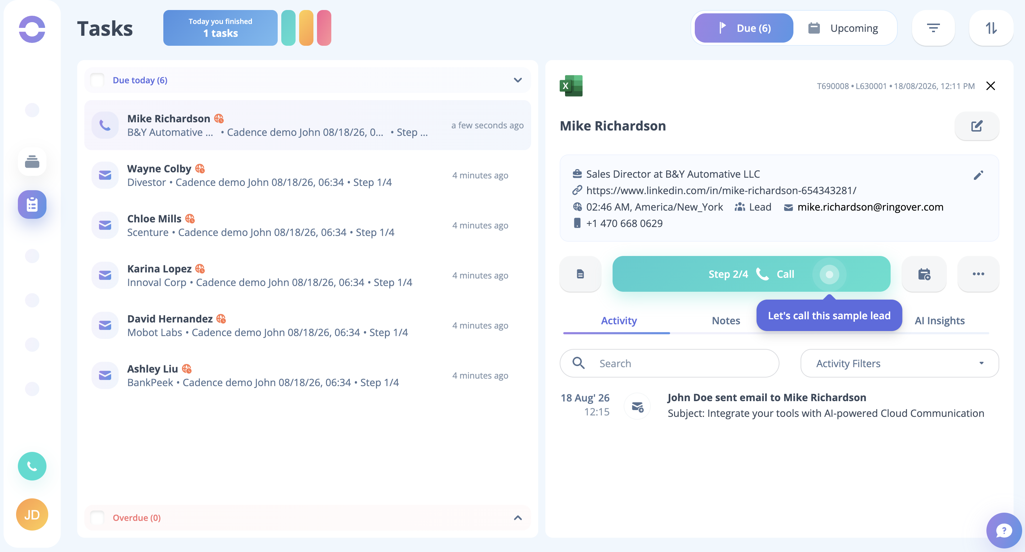
Task: Close the Mike Richardson lead panel
Action: coord(990,86)
